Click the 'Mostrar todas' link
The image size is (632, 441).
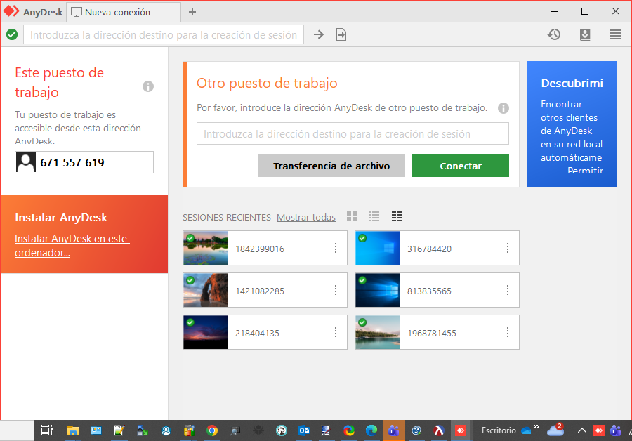pyautogui.click(x=306, y=217)
